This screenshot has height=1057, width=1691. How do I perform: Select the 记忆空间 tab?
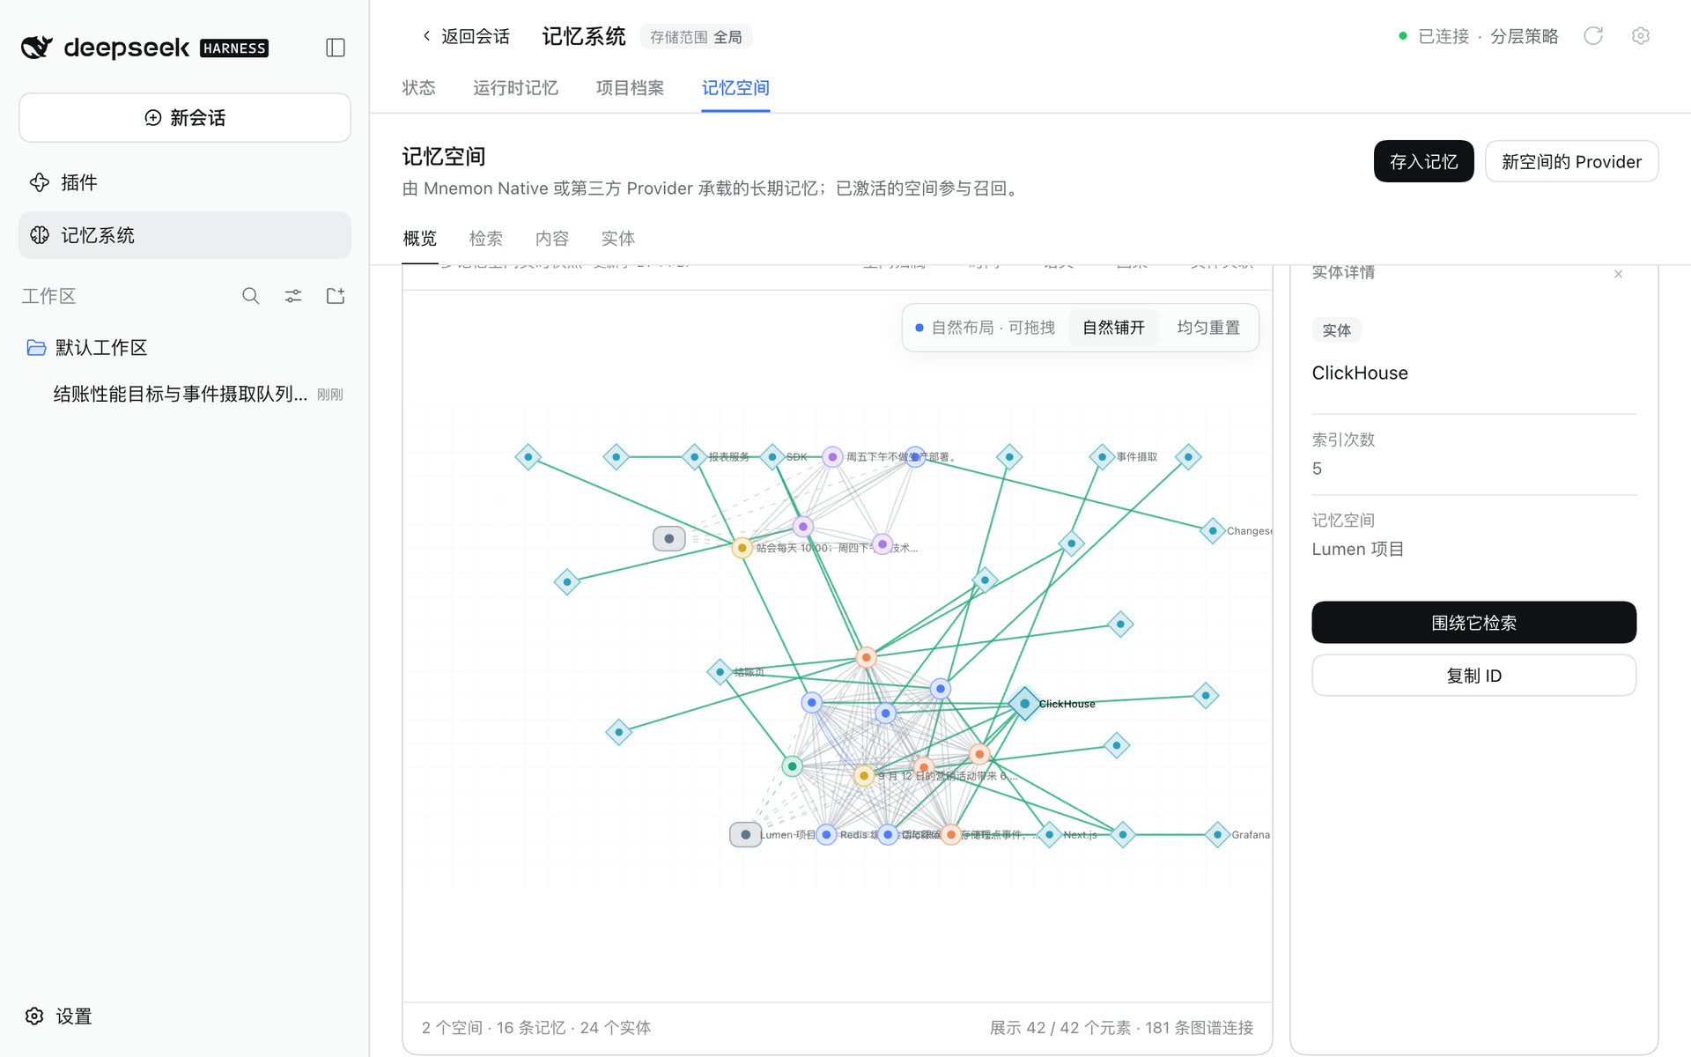click(x=735, y=88)
